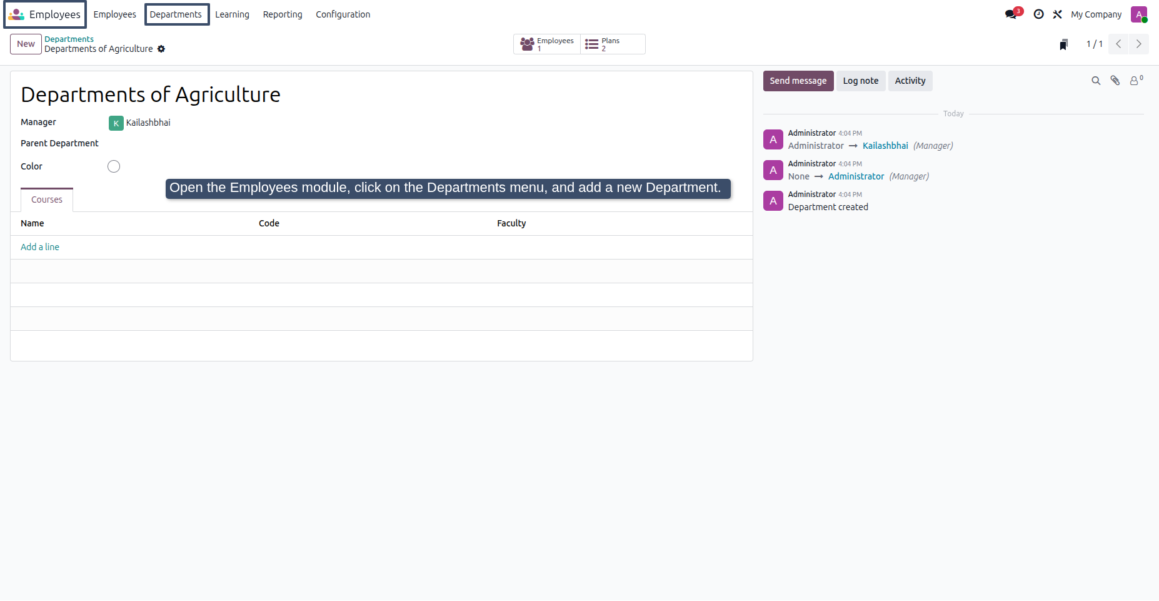The height and width of the screenshot is (601, 1159).
Task: Click the 'Department created' message text
Action: [x=828, y=207]
